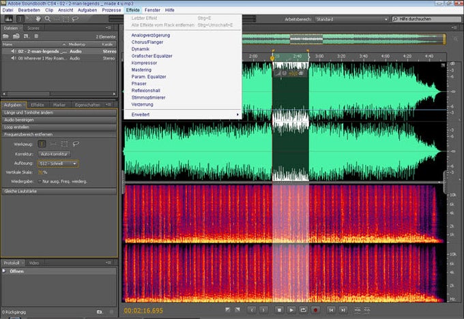Set Out point with right brace button

[x=263, y=310]
